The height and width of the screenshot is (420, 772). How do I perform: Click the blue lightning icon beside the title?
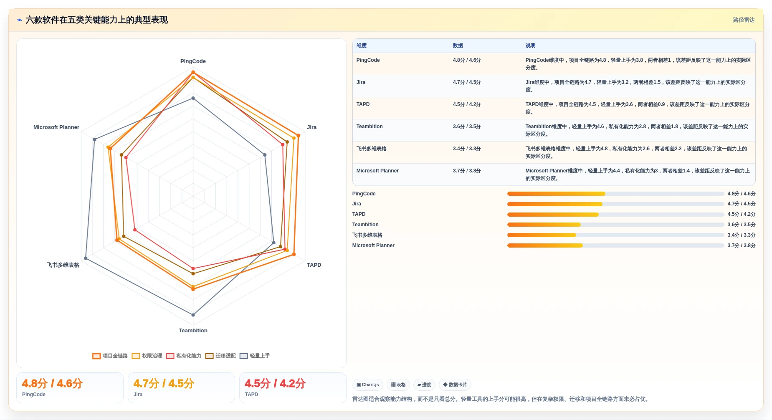coord(20,20)
